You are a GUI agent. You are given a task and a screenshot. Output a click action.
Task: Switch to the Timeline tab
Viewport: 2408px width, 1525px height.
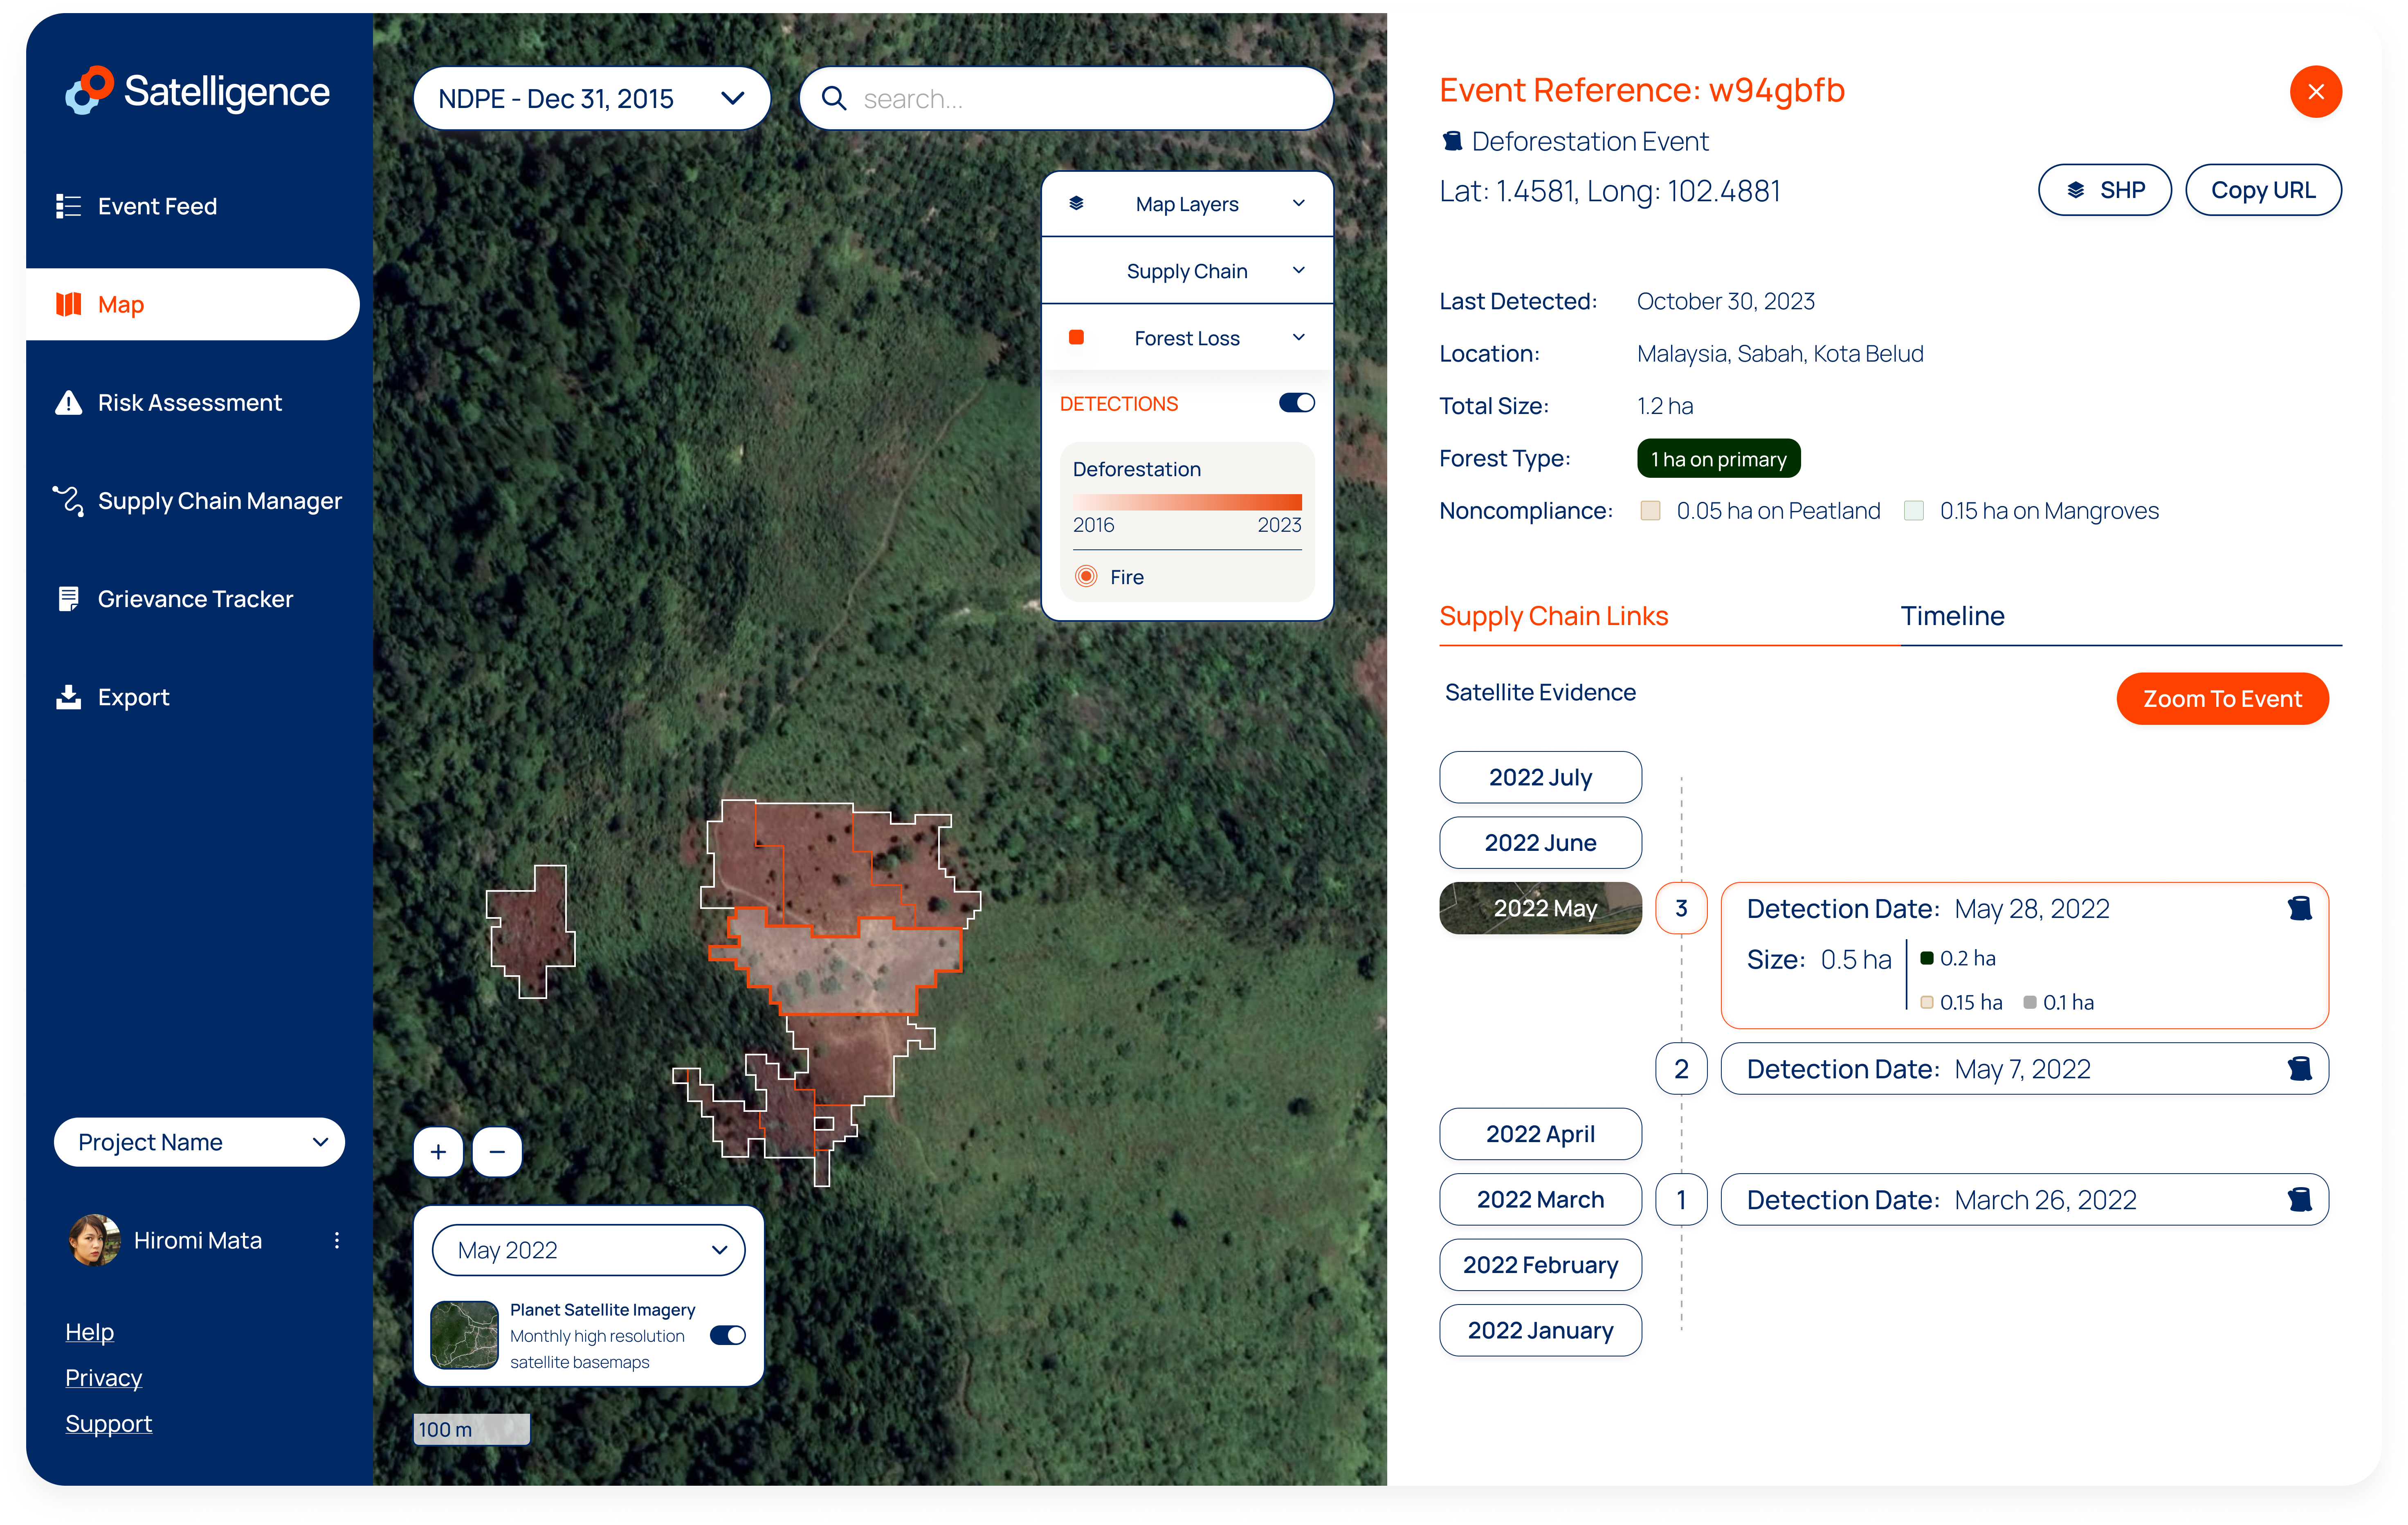[1952, 616]
